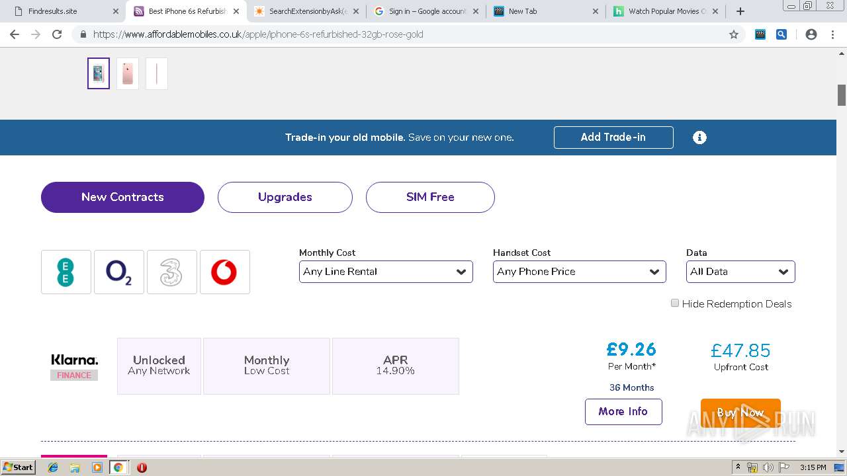Filter deals by Three network logo
Screen dimensions: 847x476
(171, 272)
